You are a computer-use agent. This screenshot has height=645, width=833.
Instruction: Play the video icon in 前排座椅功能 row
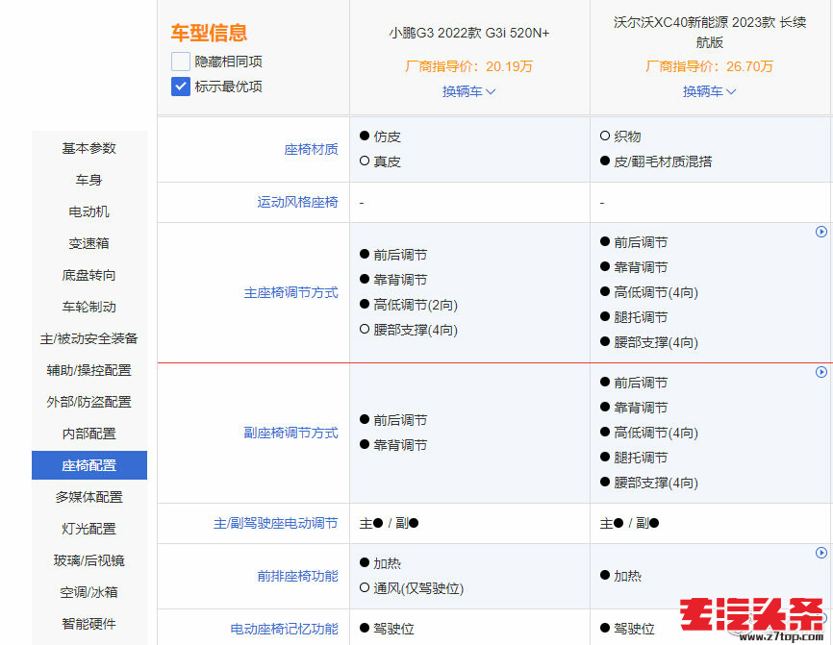coord(821,553)
